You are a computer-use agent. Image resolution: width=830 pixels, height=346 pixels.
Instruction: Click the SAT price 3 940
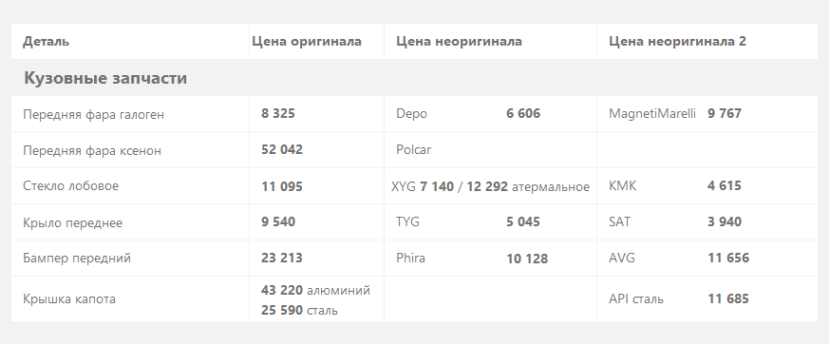click(x=725, y=222)
